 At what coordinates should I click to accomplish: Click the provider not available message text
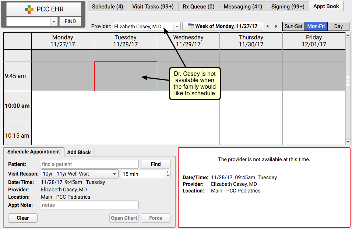point(264,160)
